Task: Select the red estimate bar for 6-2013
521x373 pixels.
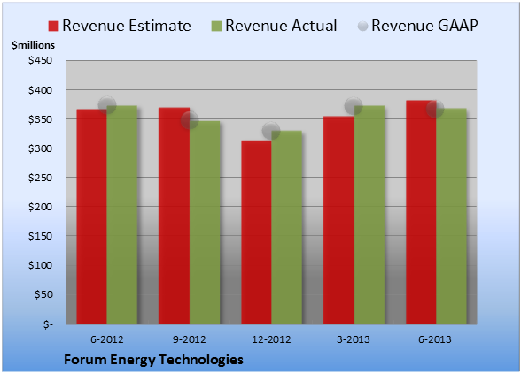Action: (421, 212)
